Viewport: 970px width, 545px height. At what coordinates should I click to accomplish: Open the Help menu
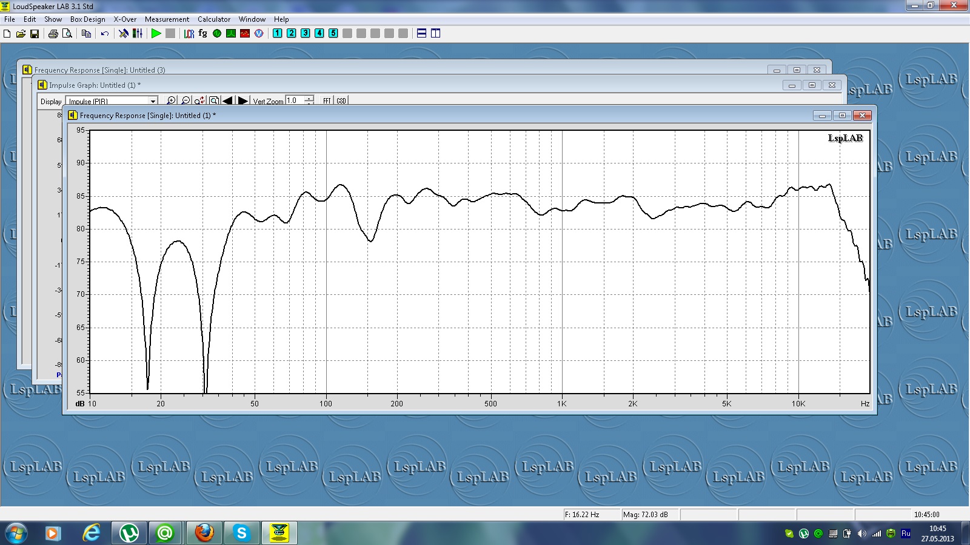[281, 19]
